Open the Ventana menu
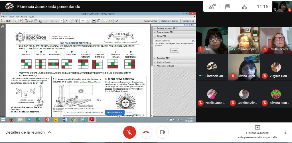 coord(24,17)
